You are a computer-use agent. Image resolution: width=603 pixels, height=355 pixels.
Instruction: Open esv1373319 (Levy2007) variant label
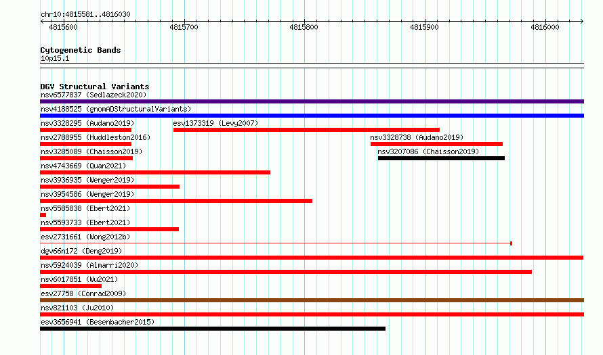(x=215, y=123)
